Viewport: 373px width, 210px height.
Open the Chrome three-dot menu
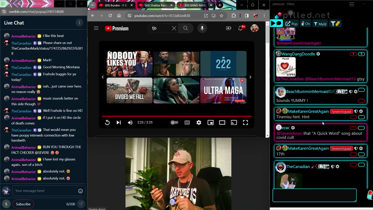click(264, 16)
